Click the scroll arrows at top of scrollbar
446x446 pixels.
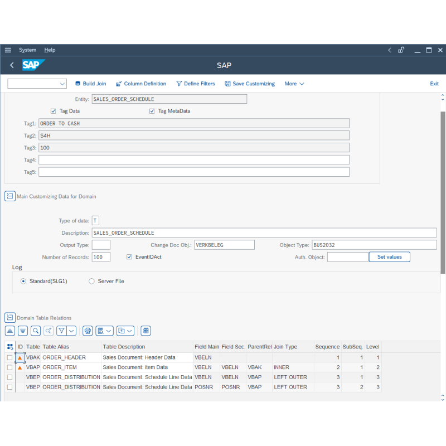click(443, 97)
